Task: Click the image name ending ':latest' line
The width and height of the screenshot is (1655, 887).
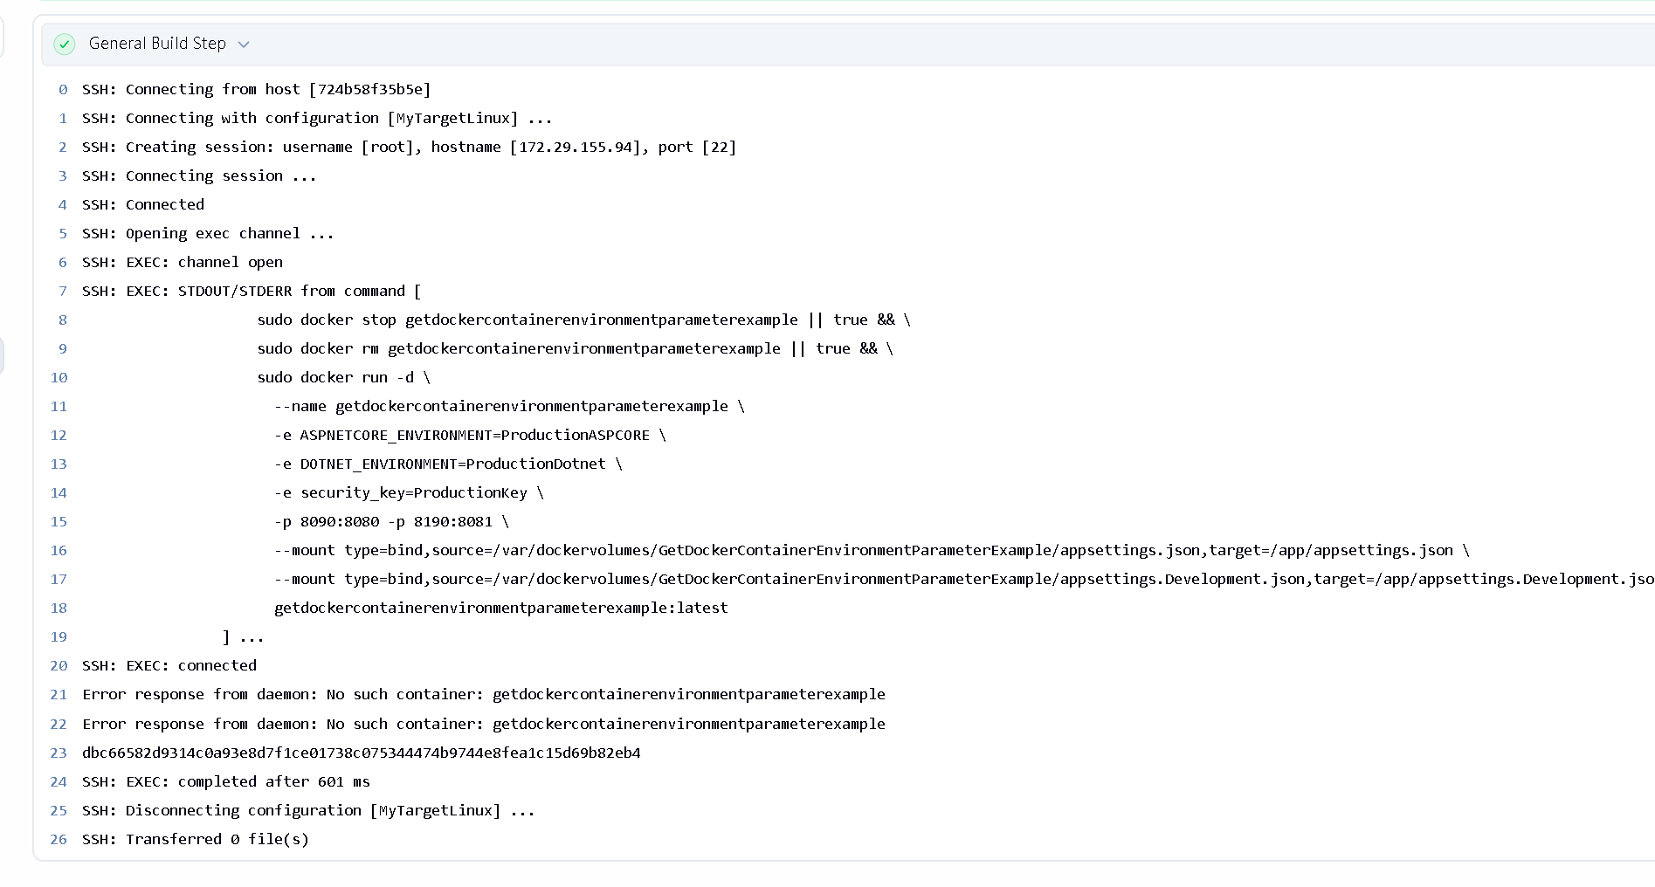Action: tap(500, 609)
